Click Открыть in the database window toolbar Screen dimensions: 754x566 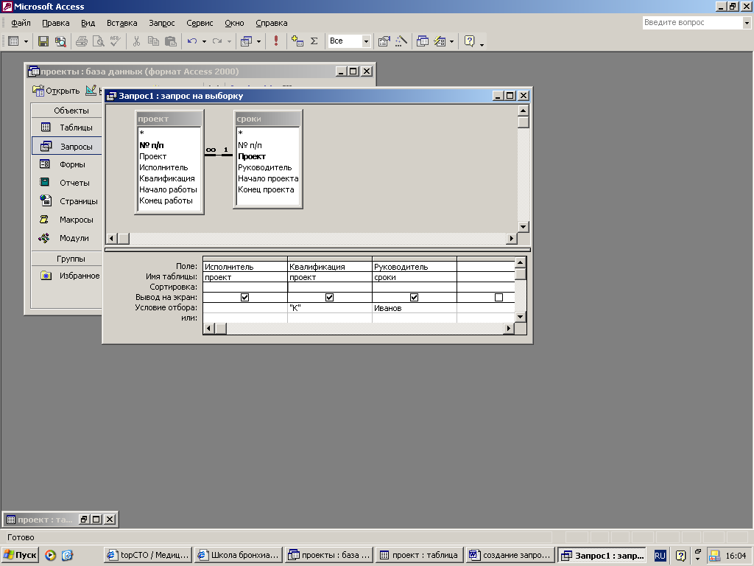(56, 91)
